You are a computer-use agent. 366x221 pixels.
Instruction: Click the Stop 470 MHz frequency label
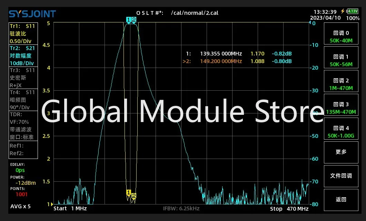[289, 209]
